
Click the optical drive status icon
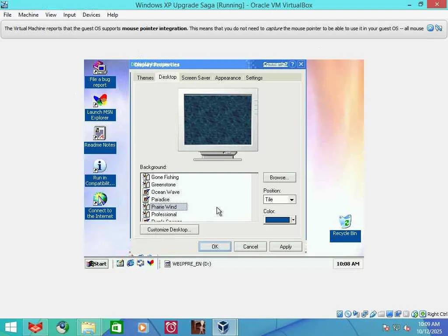348,314
